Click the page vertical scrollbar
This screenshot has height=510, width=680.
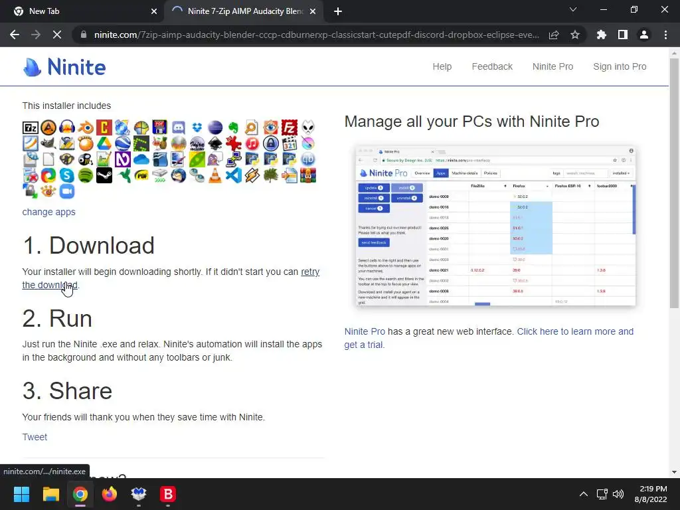pyautogui.click(x=674, y=183)
